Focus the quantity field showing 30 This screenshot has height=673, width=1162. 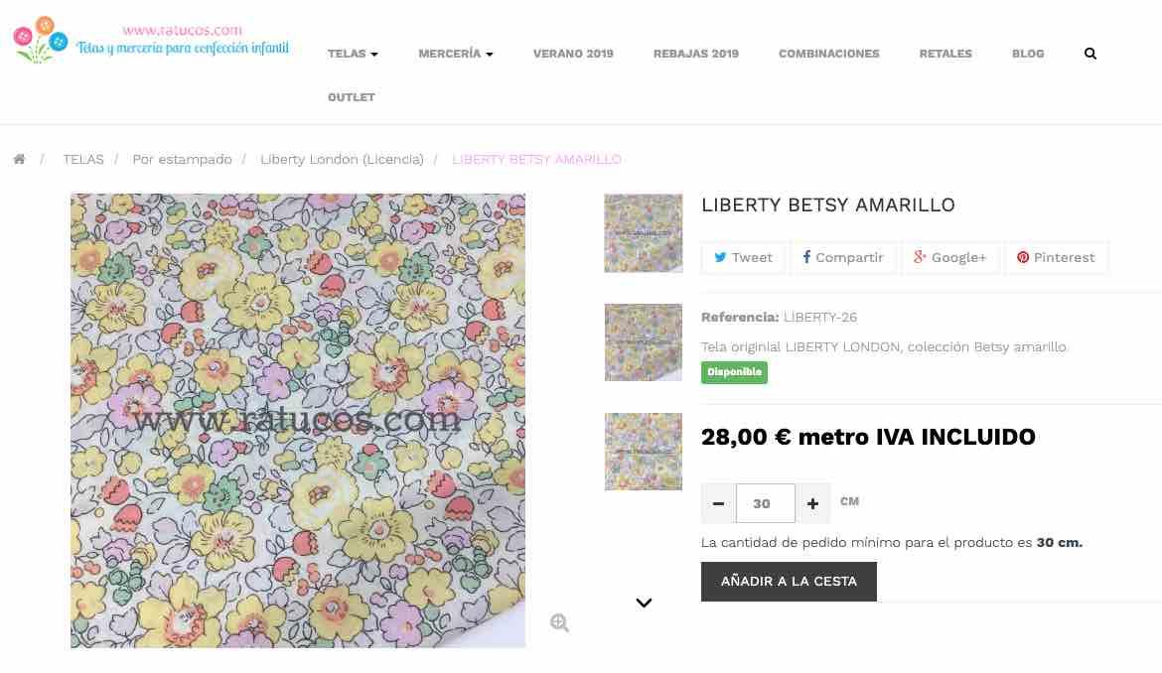(x=766, y=503)
